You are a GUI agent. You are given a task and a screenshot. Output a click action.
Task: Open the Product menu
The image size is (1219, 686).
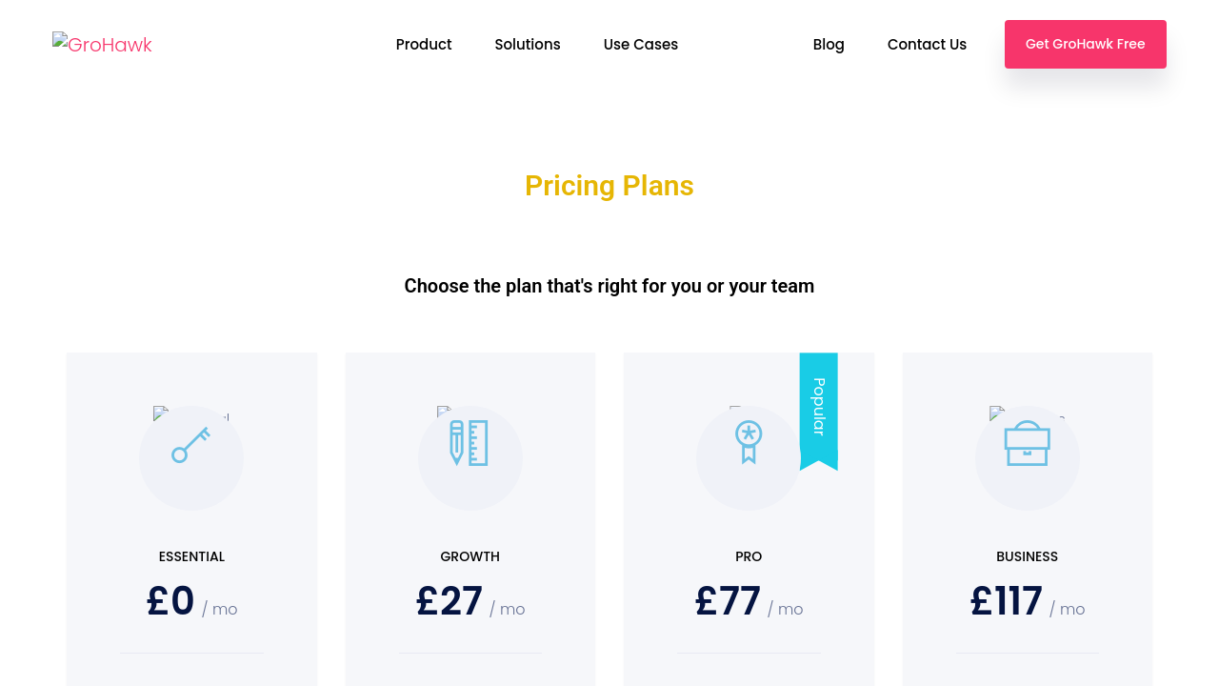coord(424,45)
